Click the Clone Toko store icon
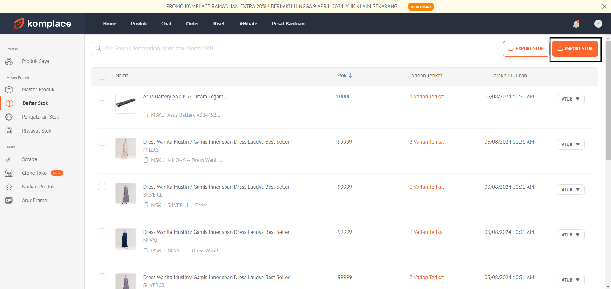611x289 pixels. [9, 173]
